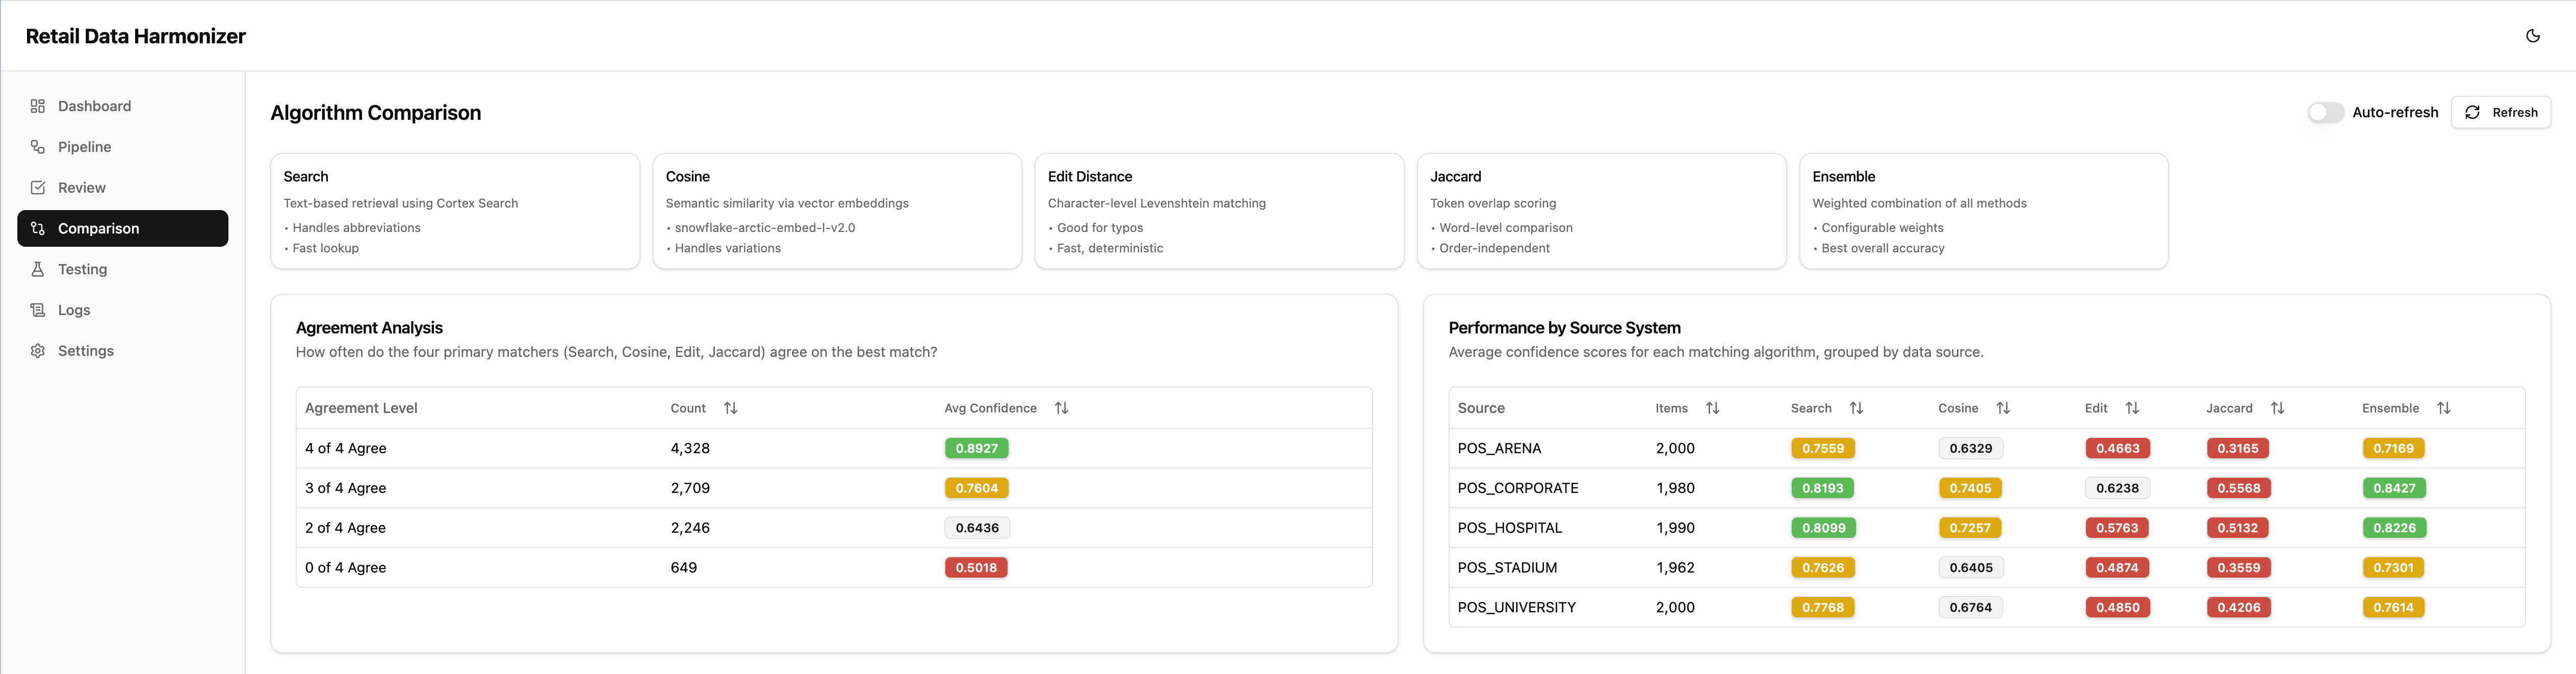This screenshot has height=674, width=2576.
Task: Click the Retail Data Harmonizer title
Action: (136, 36)
